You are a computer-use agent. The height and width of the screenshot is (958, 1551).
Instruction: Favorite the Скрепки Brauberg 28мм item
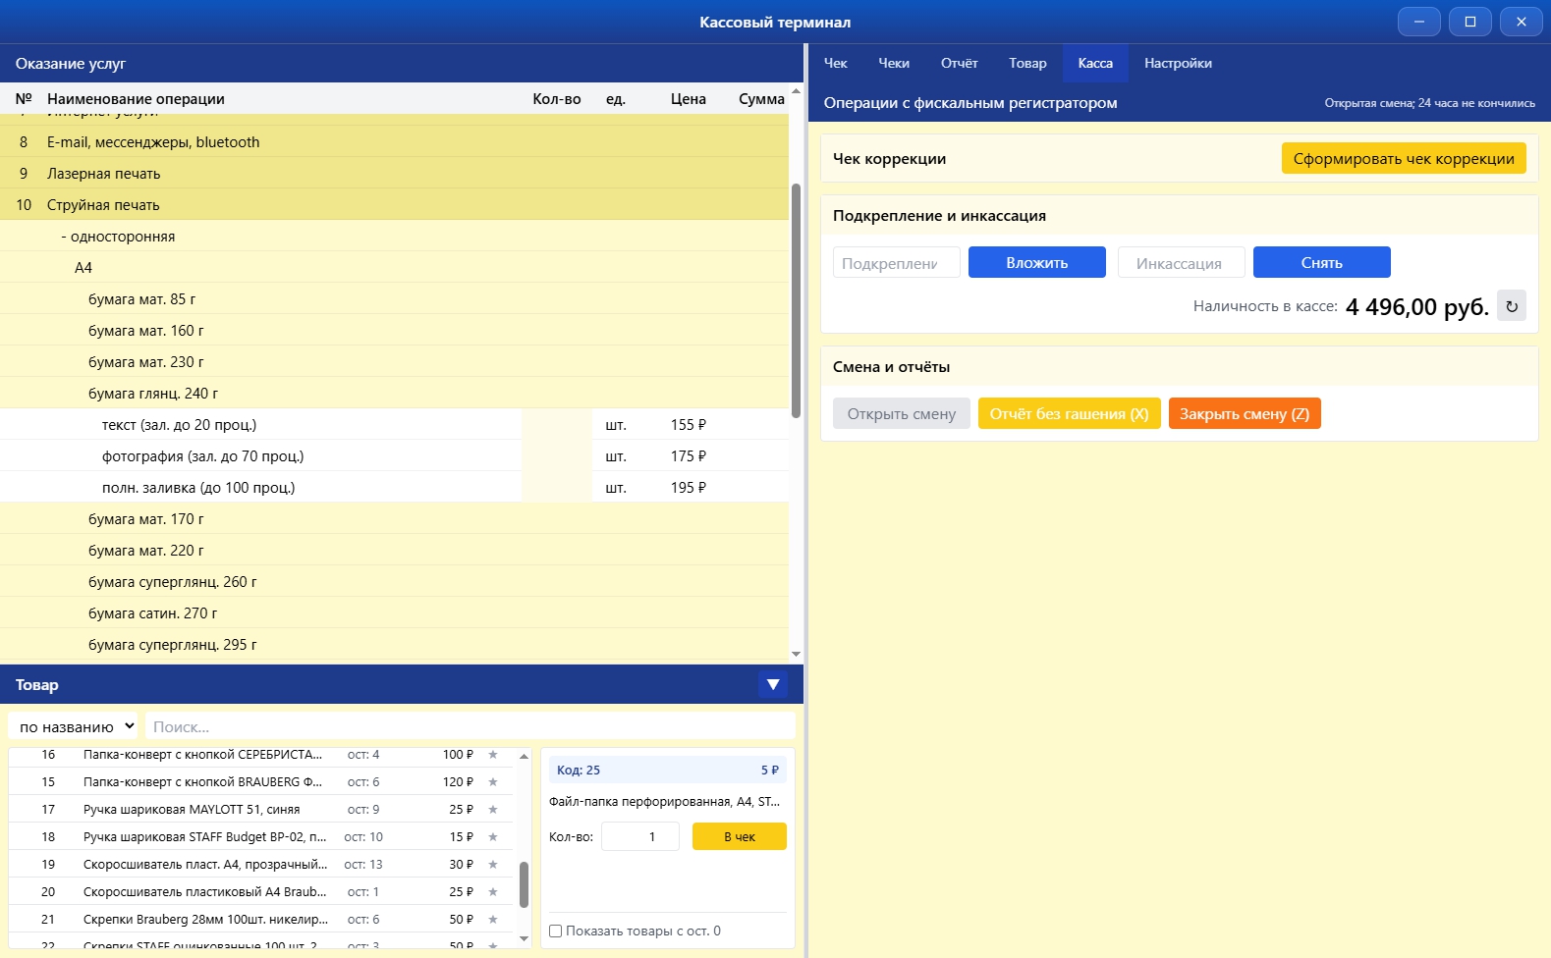493,920
